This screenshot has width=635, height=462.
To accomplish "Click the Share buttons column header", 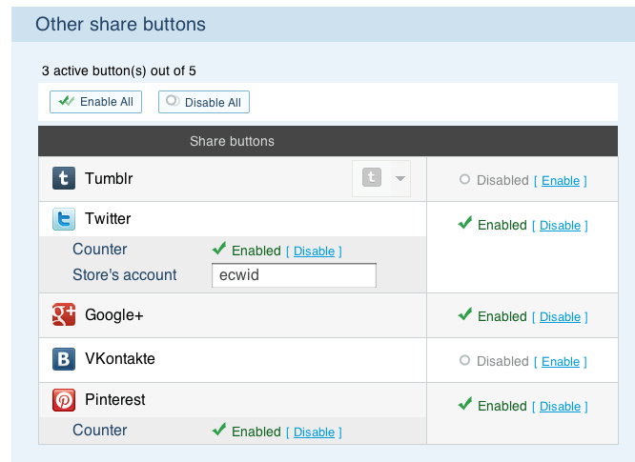I will pyautogui.click(x=232, y=141).
